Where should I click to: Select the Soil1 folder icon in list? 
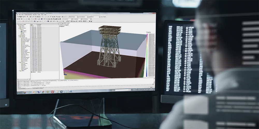pyautogui.click(x=31, y=26)
